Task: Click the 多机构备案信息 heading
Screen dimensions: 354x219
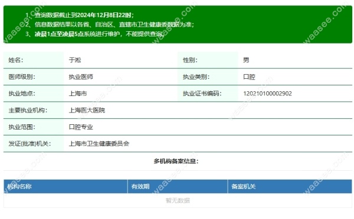Action: tap(176, 161)
